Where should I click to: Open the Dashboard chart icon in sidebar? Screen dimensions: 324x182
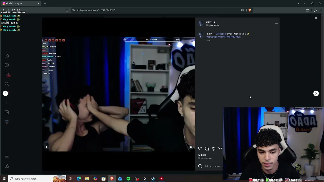[x=7, y=112]
